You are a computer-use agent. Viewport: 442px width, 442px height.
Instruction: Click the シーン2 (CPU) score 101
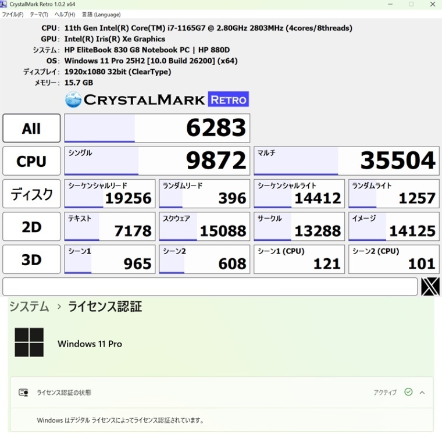pos(394,259)
